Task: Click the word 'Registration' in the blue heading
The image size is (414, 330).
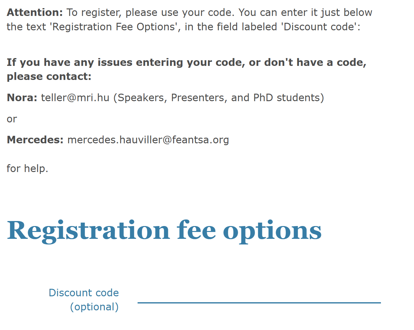Action: click(x=88, y=231)
